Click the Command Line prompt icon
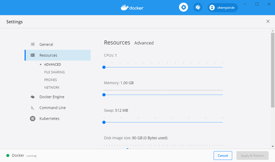 (x=33, y=108)
